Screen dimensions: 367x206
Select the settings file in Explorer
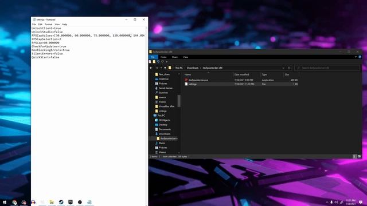coord(193,84)
